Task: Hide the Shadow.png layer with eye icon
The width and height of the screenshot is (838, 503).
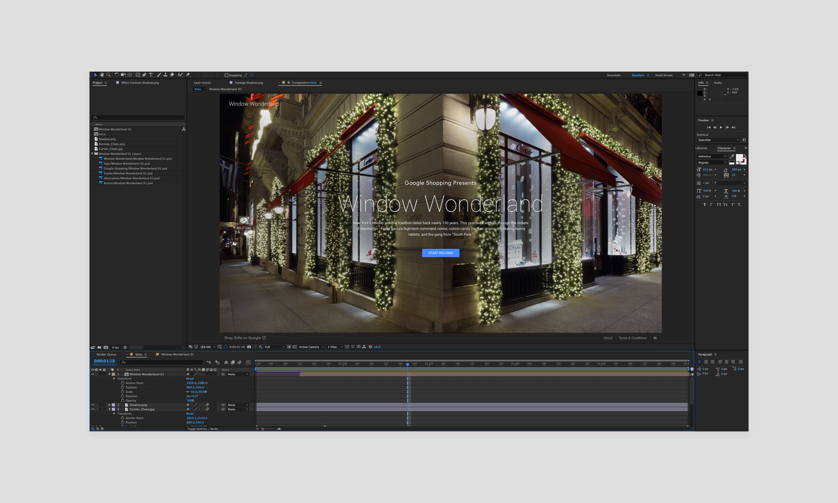Action: [x=93, y=405]
